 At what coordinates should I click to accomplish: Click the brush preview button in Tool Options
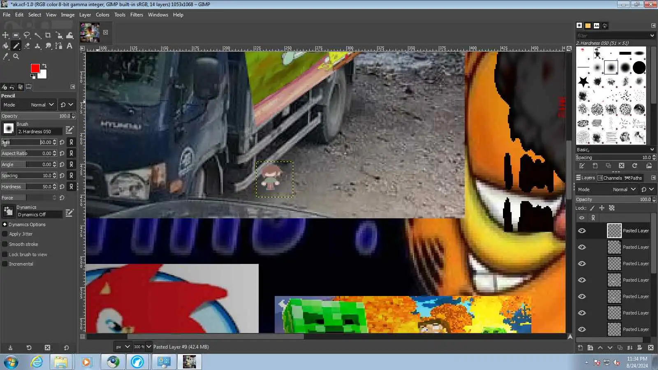click(8, 129)
